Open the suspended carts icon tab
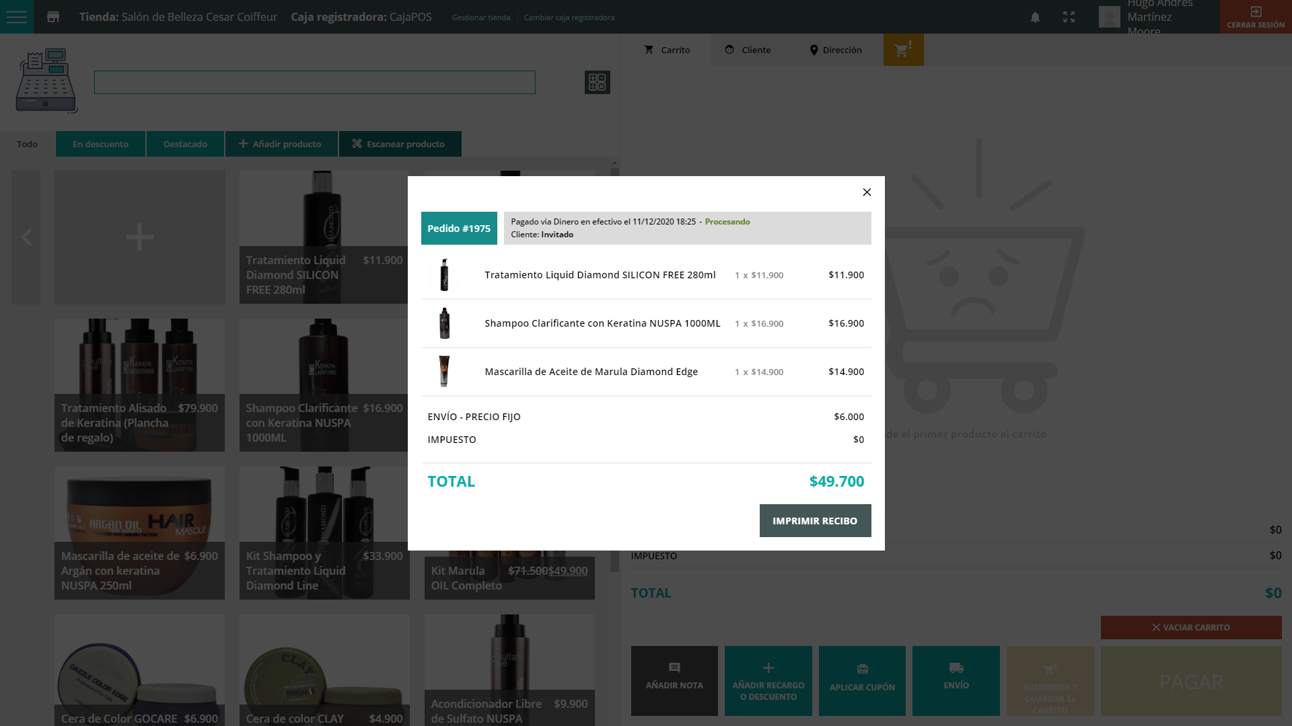The height and width of the screenshot is (726, 1292). (x=903, y=50)
